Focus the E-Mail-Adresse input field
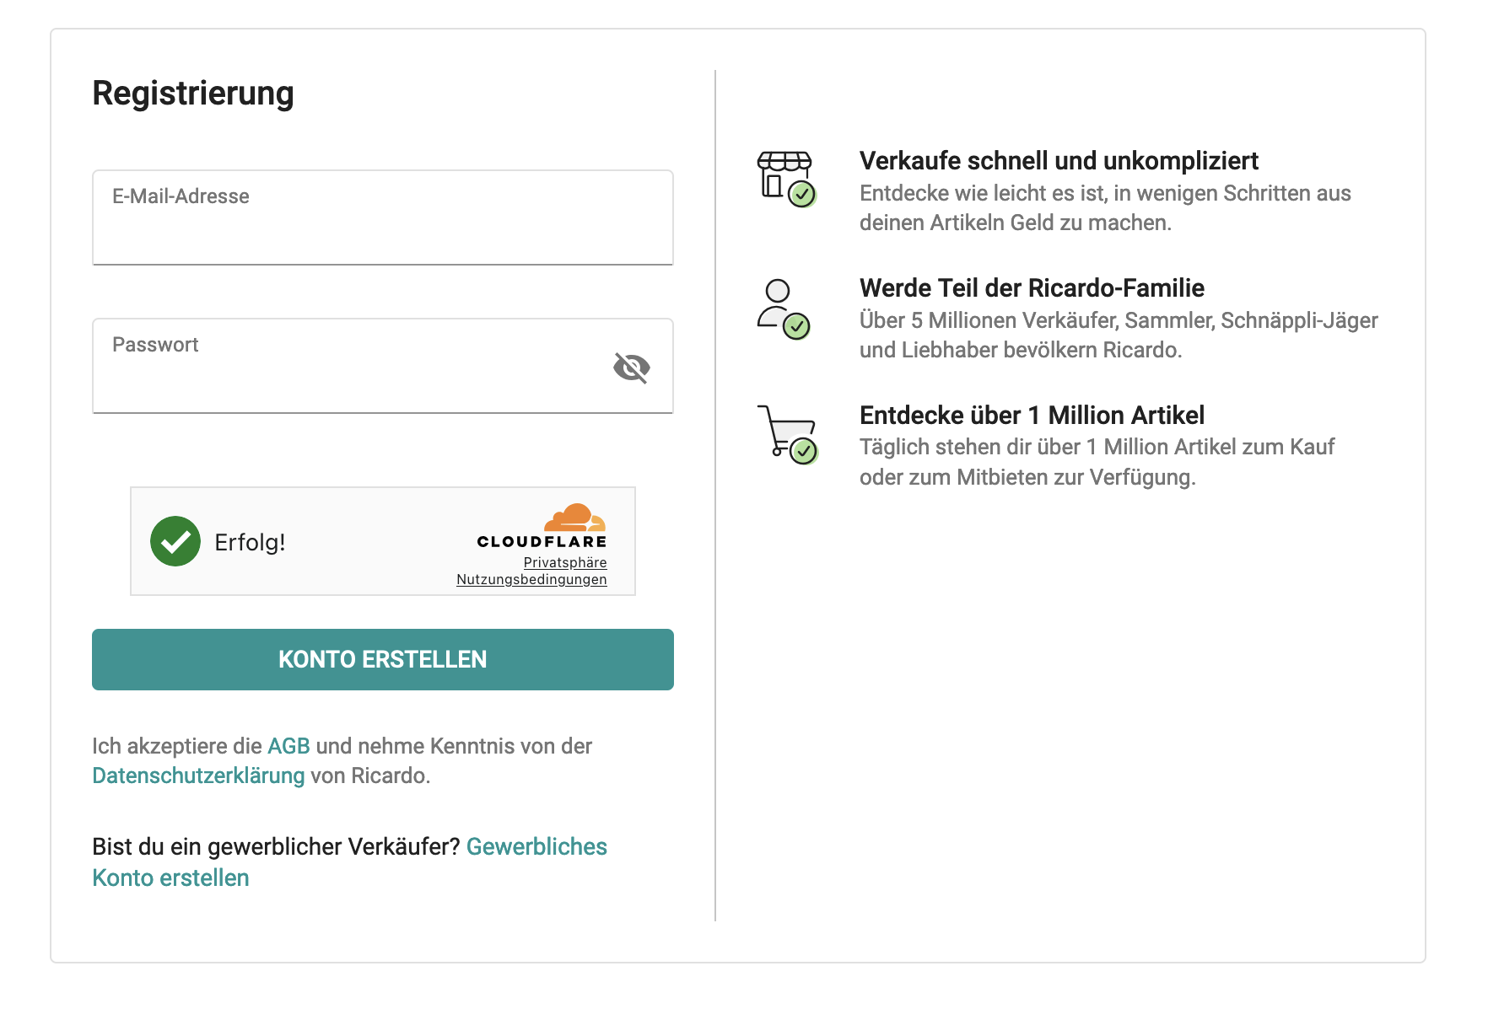 coord(383,217)
